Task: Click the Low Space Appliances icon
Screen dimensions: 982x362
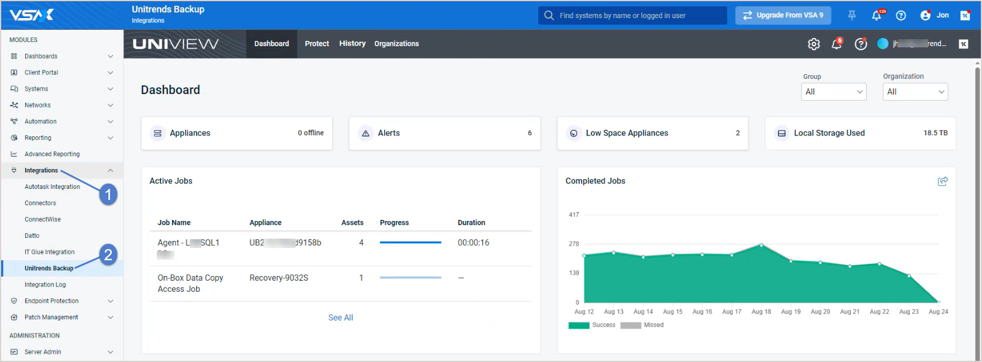Action: click(574, 133)
